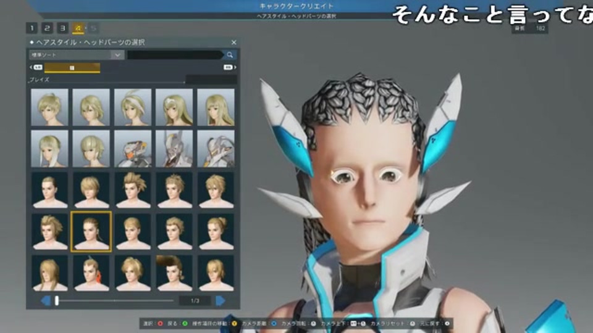
Task: Switch to step 3 tab
Action: 63,28
